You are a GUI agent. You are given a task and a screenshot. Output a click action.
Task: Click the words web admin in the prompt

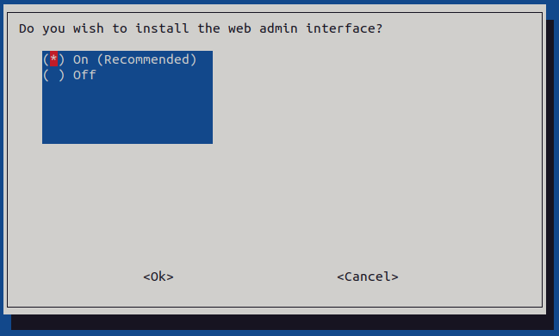pyautogui.click(x=263, y=28)
